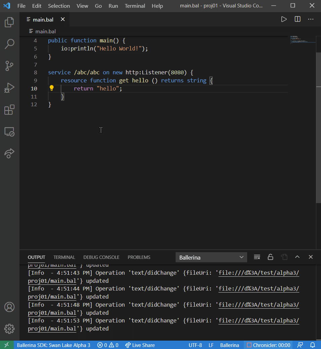This screenshot has height=349, width=321.
Task: Click the VS Code logo in title bar
Action: pos(7,6)
